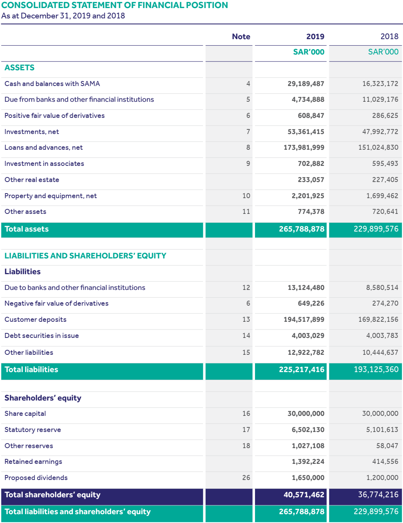Viewport: 403px width, 523px height.
Task: Select the 2018 column header
Action: click(389, 36)
